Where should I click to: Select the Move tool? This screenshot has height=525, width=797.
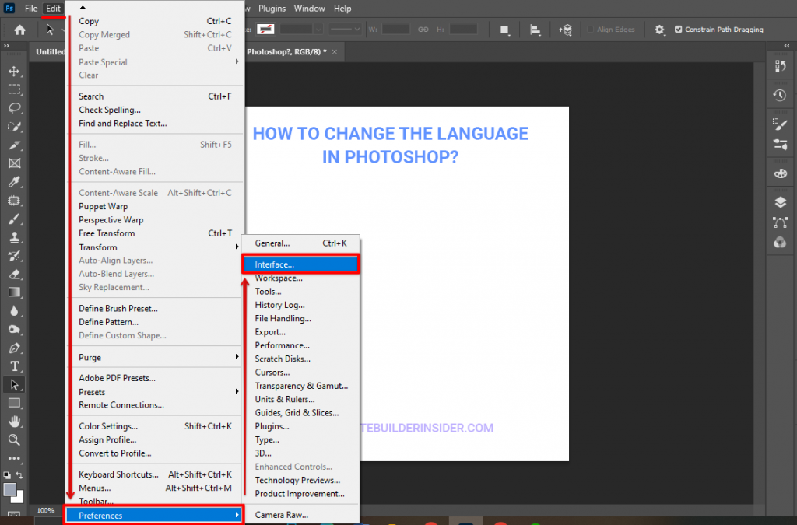tap(14, 72)
